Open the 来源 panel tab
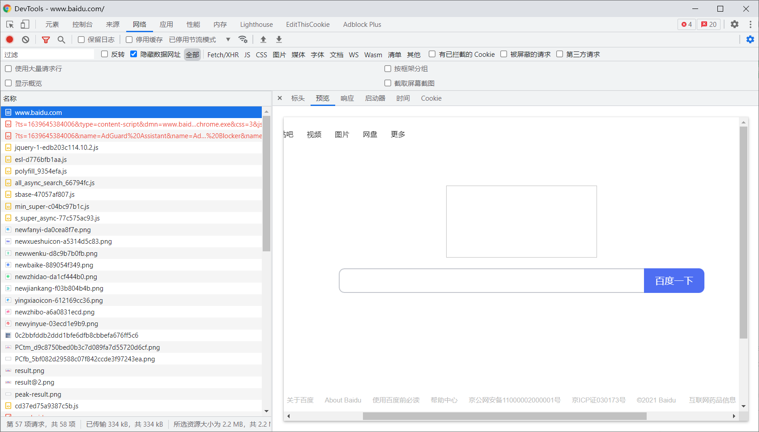The width and height of the screenshot is (759, 432). click(113, 25)
